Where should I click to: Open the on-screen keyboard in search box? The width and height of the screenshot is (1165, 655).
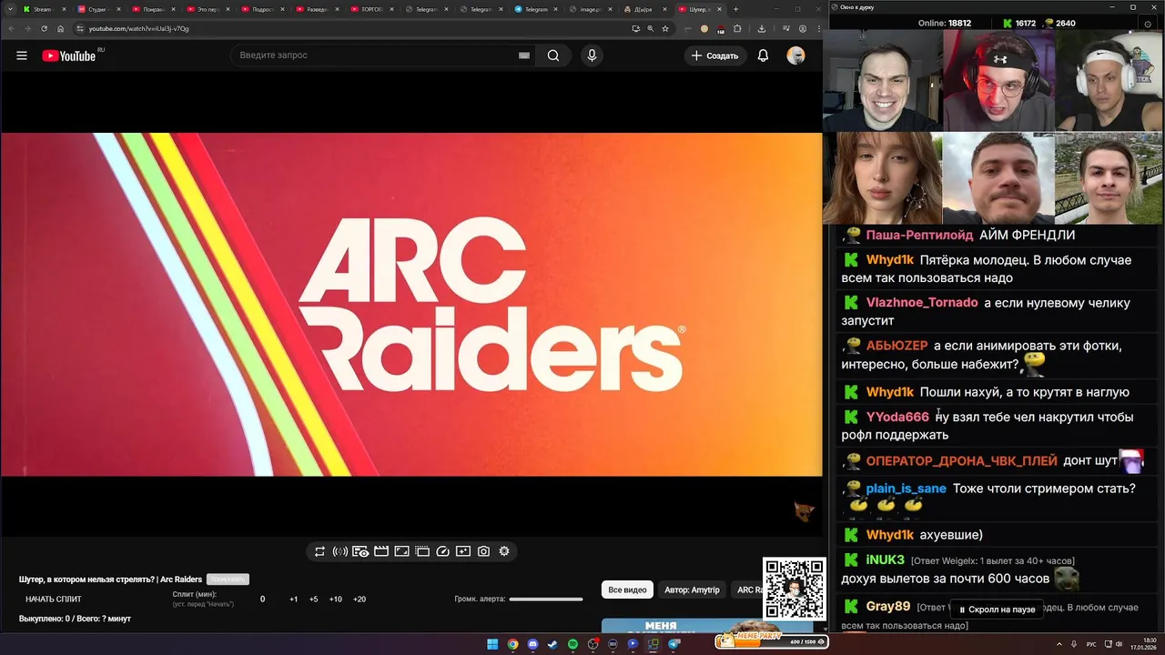tap(524, 55)
